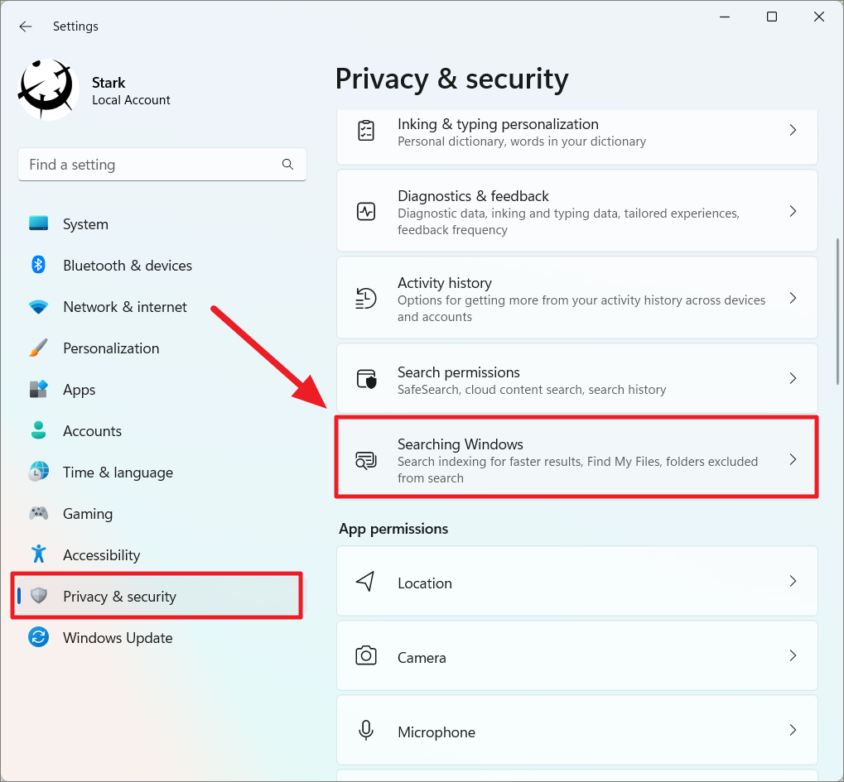Open Inking & typing personalization title
Viewport: 844px width, 782px height.
(x=498, y=124)
